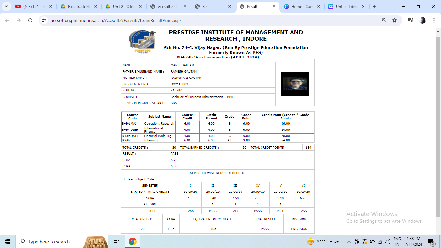Click the student photo thumbnail
Image resolution: width=441 pixels, height=248 pixels.
click(295, 84)
